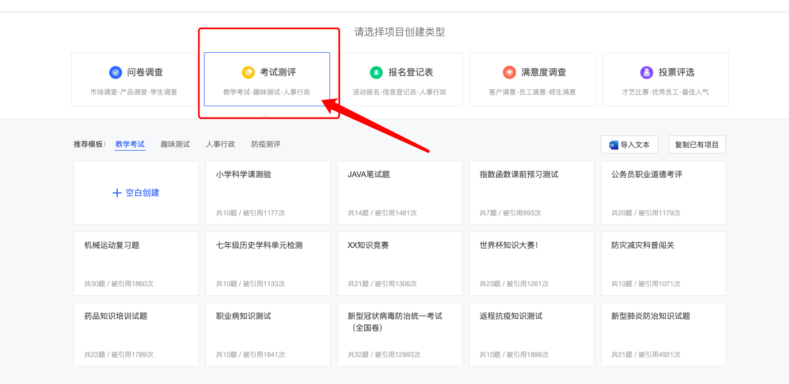Screen dimensions: 789x384
Task: Open the 防疫测评 template tab
Action: pos(266,144)
